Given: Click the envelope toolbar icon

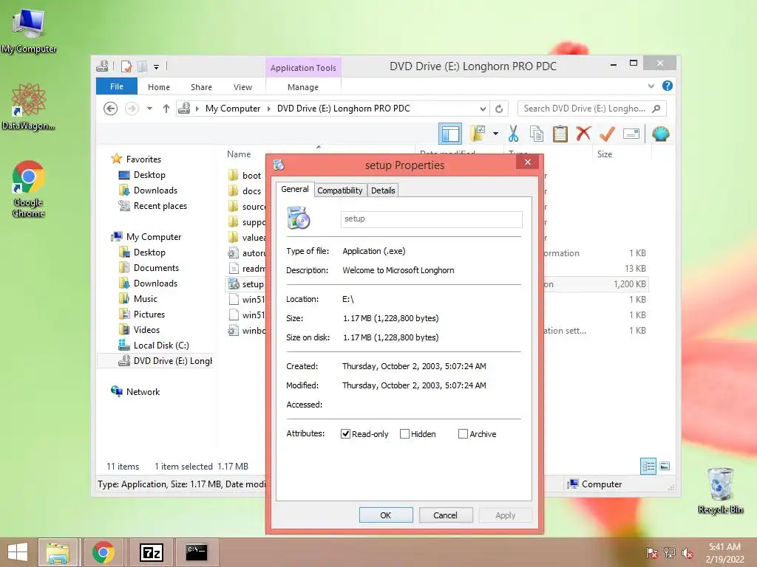Looking at the screenshot, I should pyautogui.click(x=631, y=134).
